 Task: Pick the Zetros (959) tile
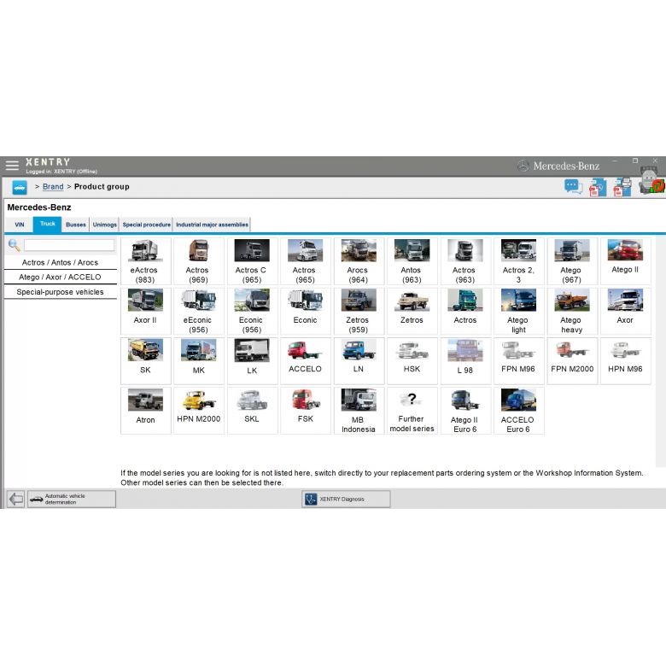[359, 312]
